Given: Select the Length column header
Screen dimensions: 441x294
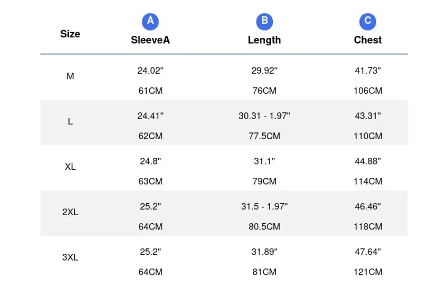Looking at the screenshot, I should pyautogui.click(x=264, y=40).
